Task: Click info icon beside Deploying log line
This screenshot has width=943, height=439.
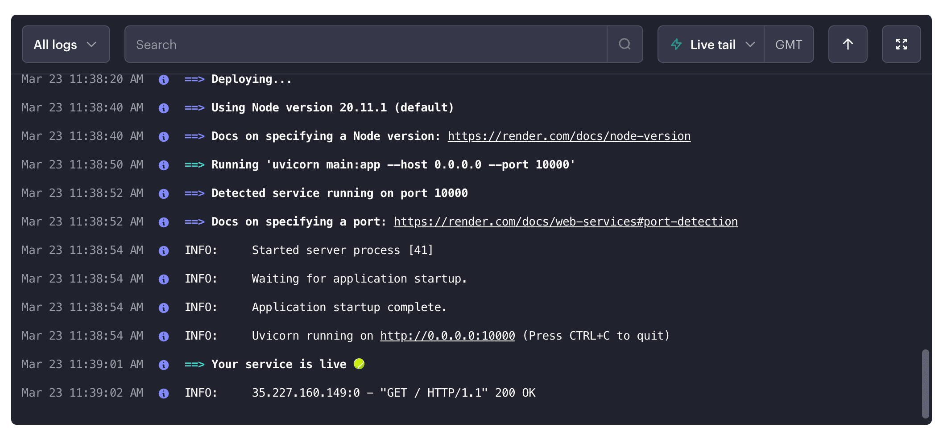Action: point(164,80)
